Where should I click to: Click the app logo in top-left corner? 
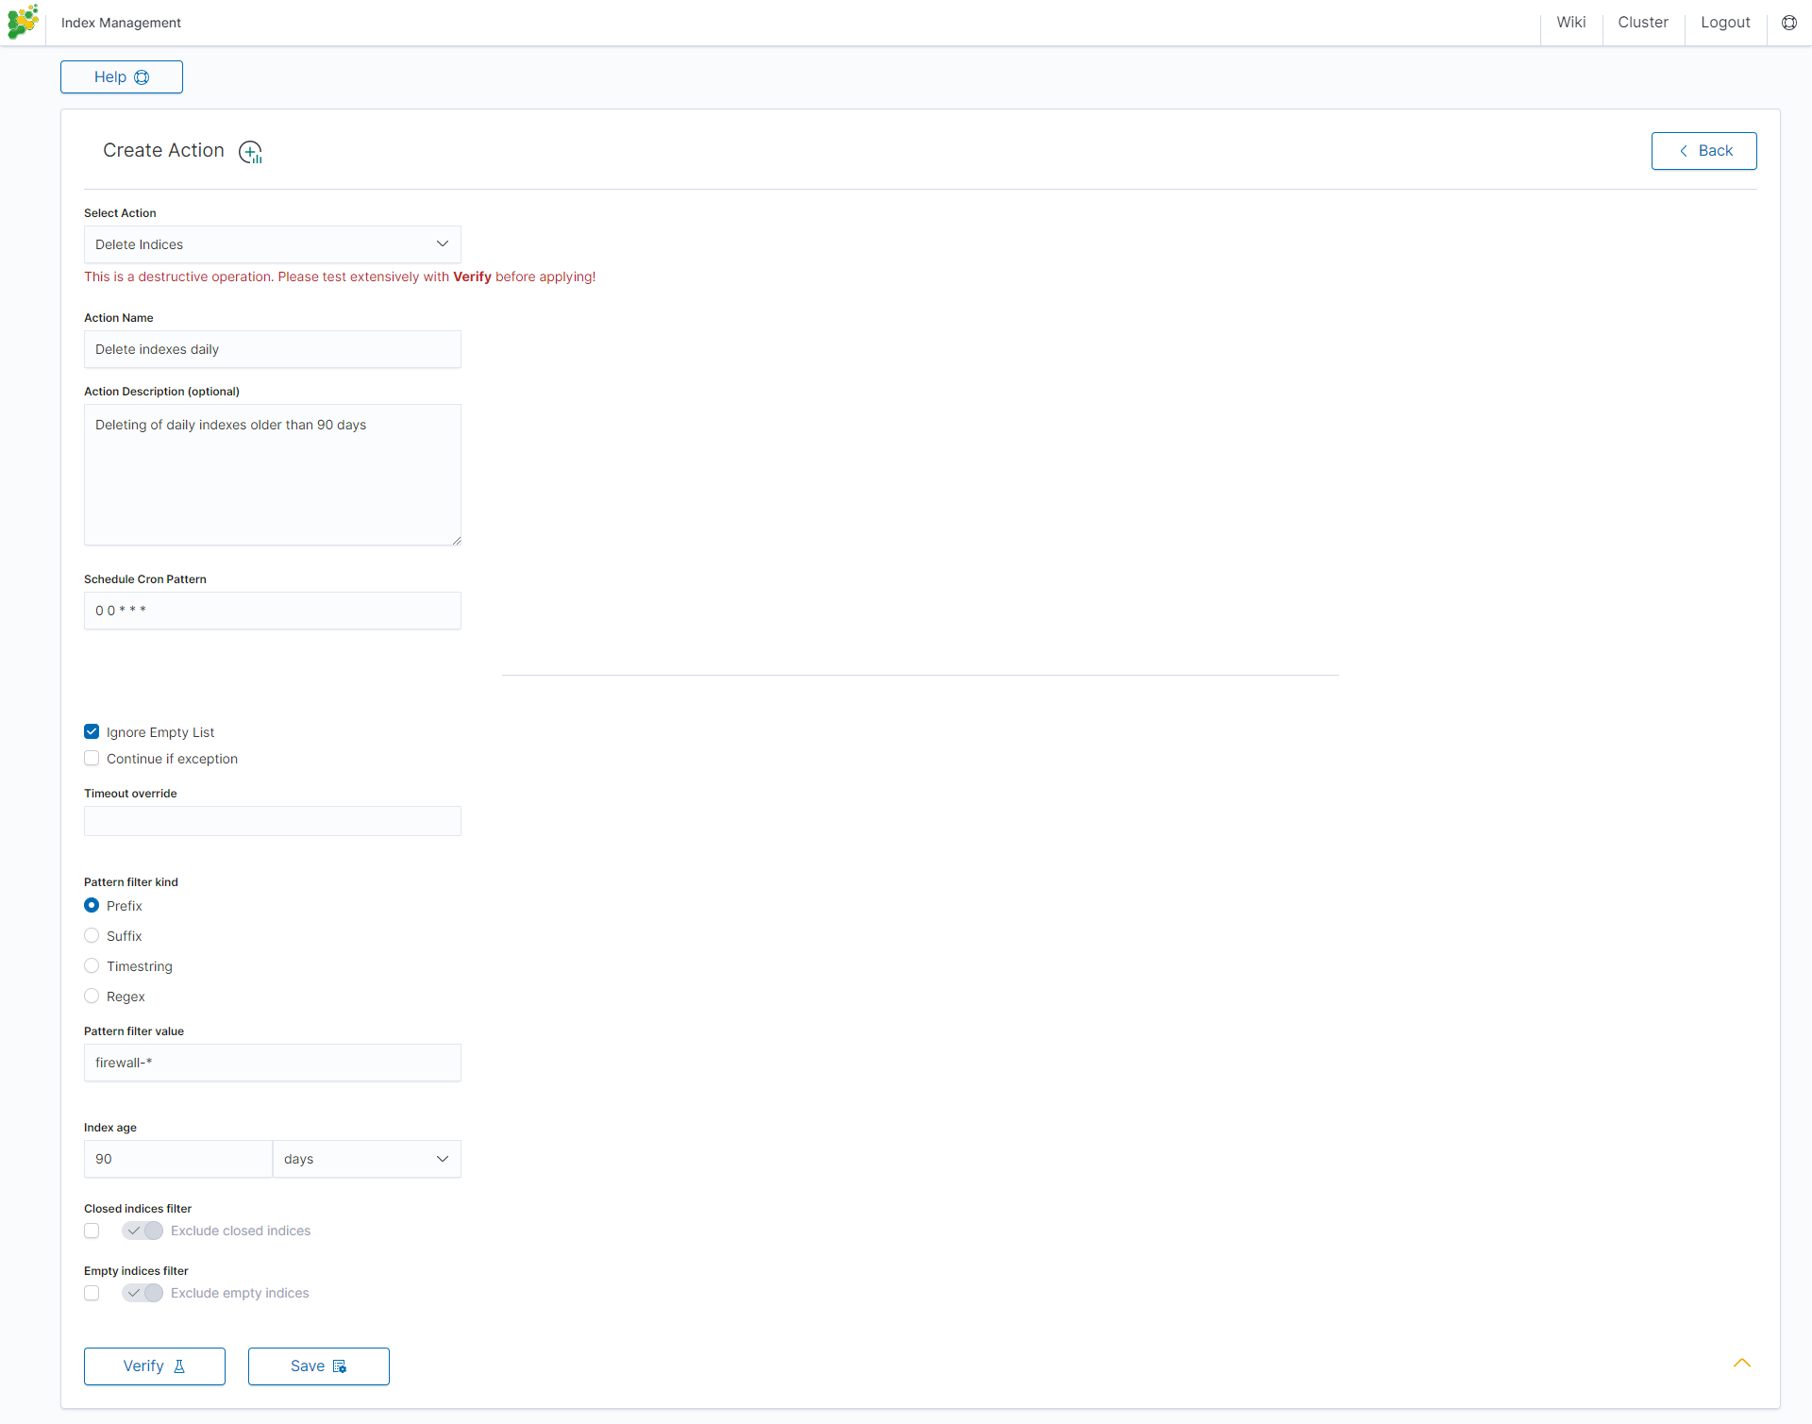pyautogui.click(x=23, y=22)
